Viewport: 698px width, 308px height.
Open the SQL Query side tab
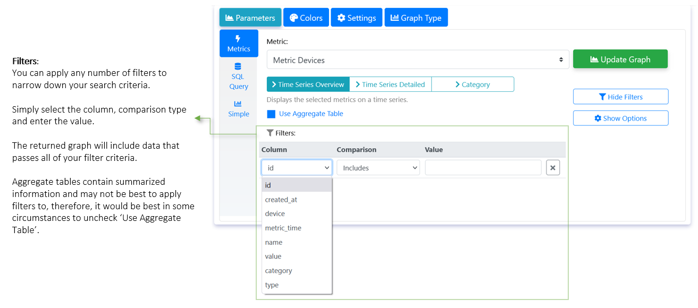coord(239,76)
